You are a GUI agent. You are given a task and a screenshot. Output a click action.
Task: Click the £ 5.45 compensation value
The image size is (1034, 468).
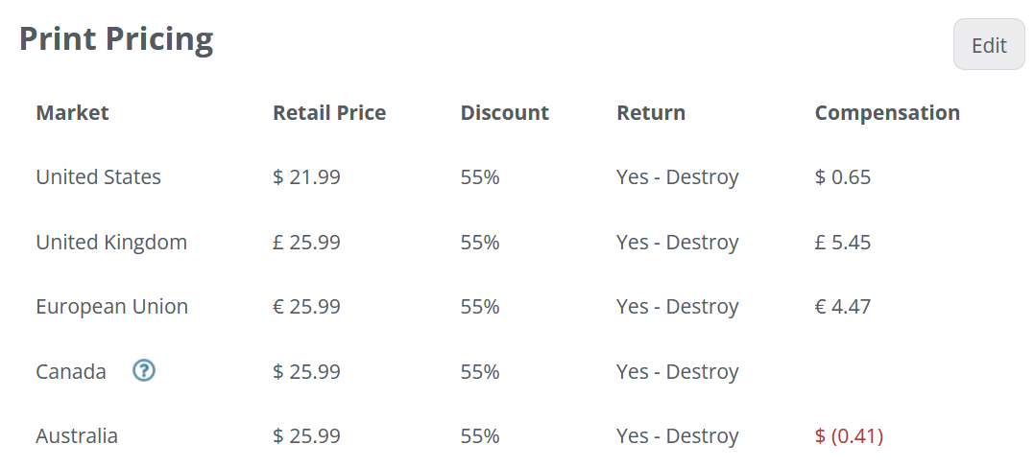[x=843, y=243]
